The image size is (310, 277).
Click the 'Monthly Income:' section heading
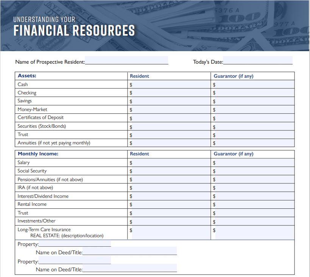point(38,154)
